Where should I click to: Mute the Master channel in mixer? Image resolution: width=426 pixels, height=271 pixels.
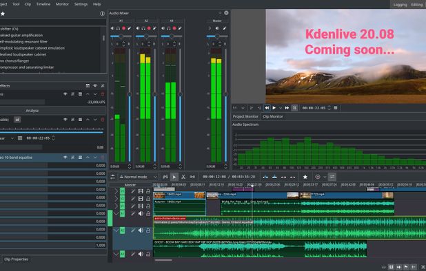(x=217, y=28)
